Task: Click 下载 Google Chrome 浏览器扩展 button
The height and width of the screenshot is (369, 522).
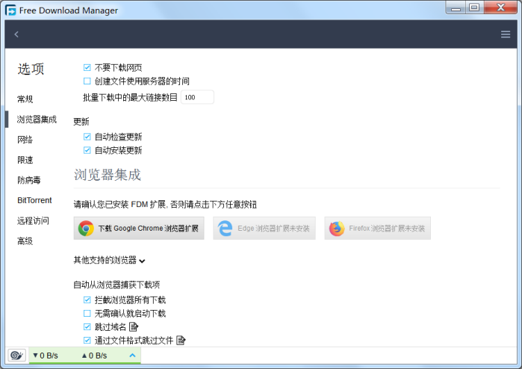Action: [x=139, y=229]
